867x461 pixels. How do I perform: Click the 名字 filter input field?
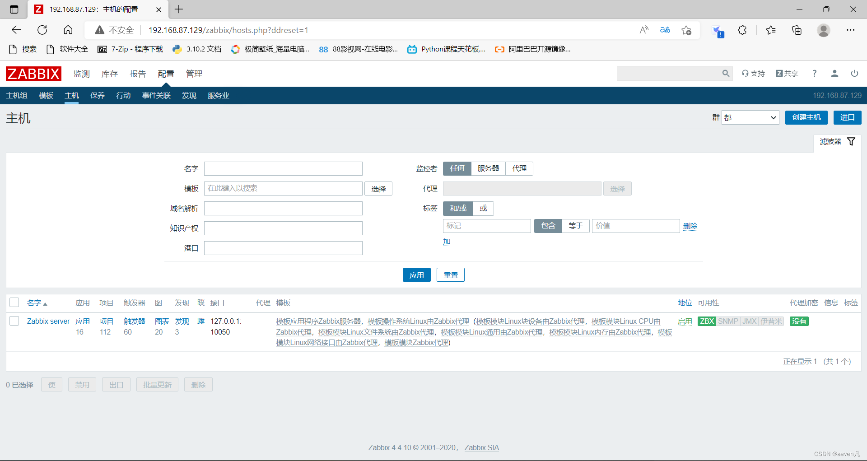pyautogui.click(x=283, y=168)
